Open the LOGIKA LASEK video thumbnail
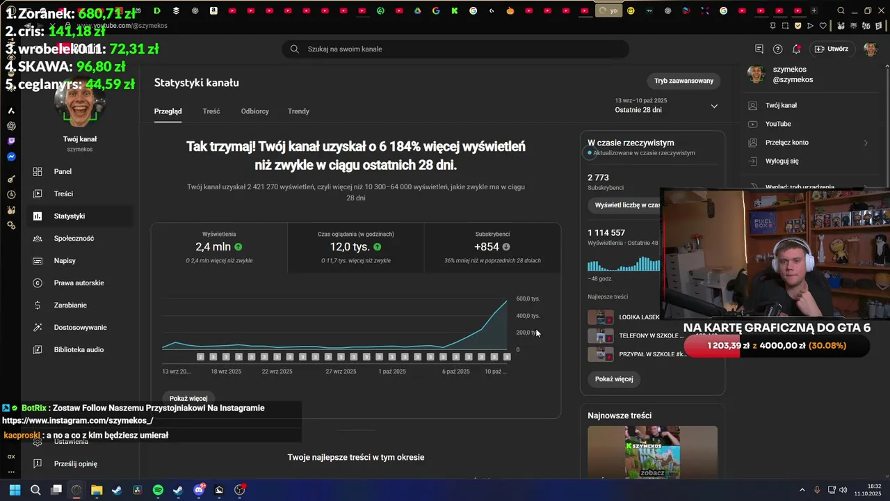The image size is (890, 501). 601,317
